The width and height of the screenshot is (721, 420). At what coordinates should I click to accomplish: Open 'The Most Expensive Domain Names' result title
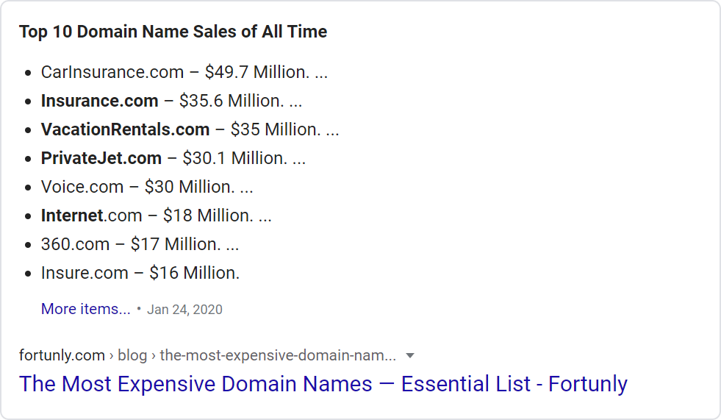pyautogui.click(x=323, y=384)
